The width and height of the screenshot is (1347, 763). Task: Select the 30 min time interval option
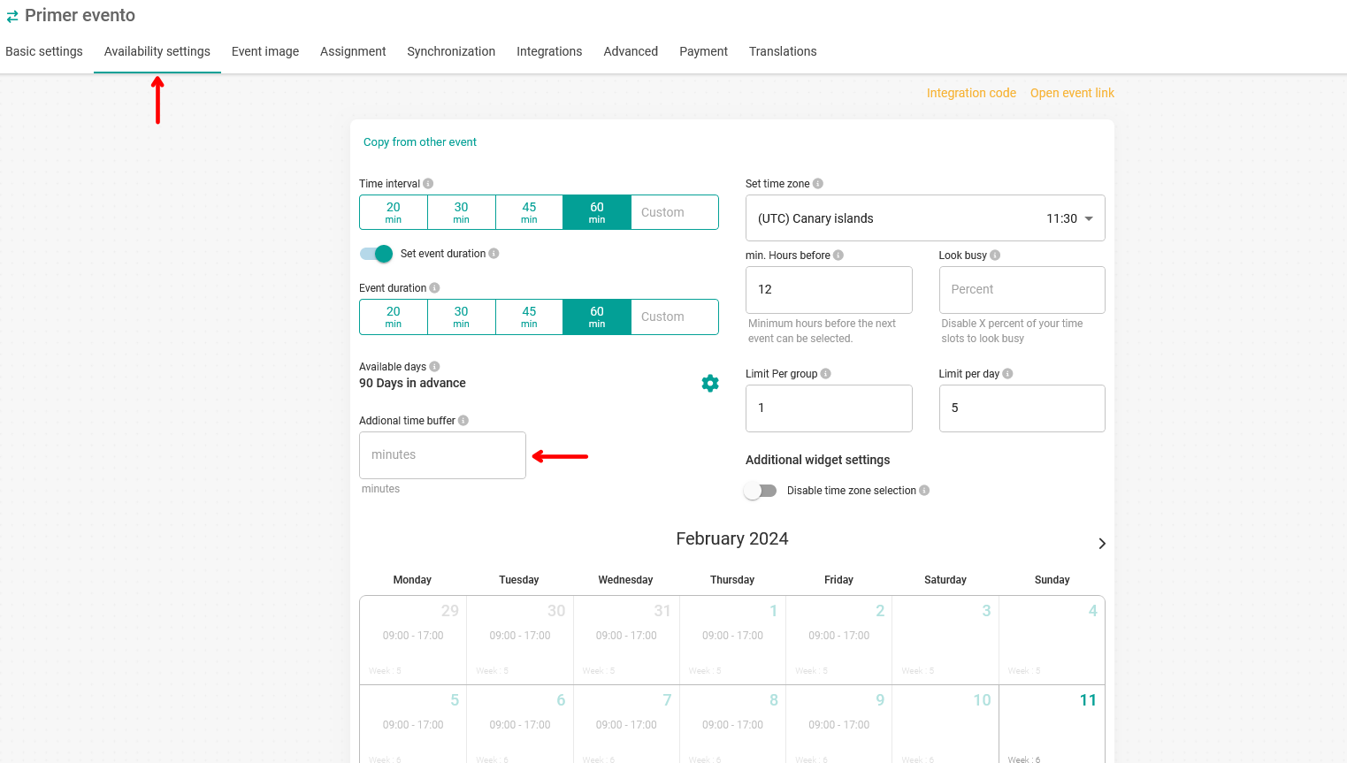click(461, 212)
